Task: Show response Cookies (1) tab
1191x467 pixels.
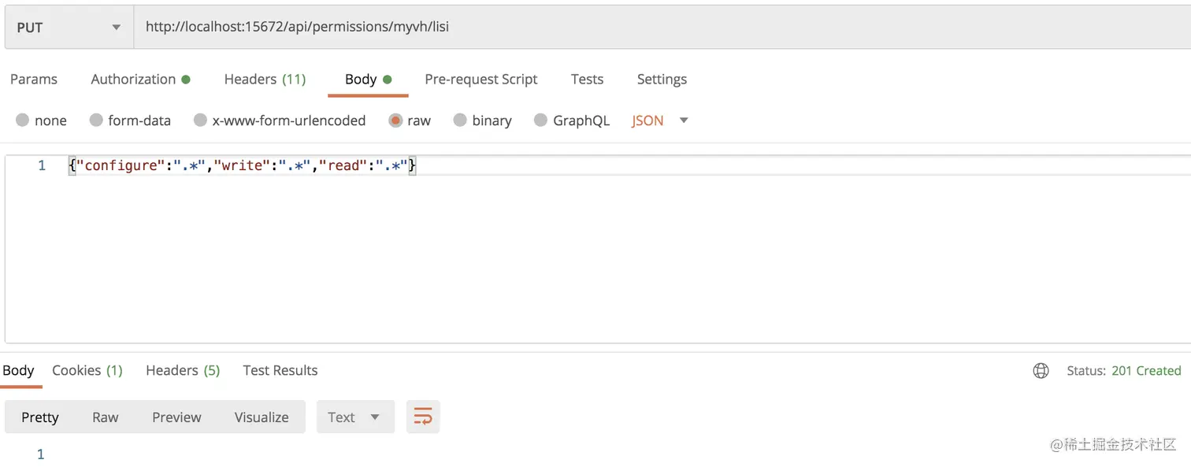Action: tap(87, 370)
